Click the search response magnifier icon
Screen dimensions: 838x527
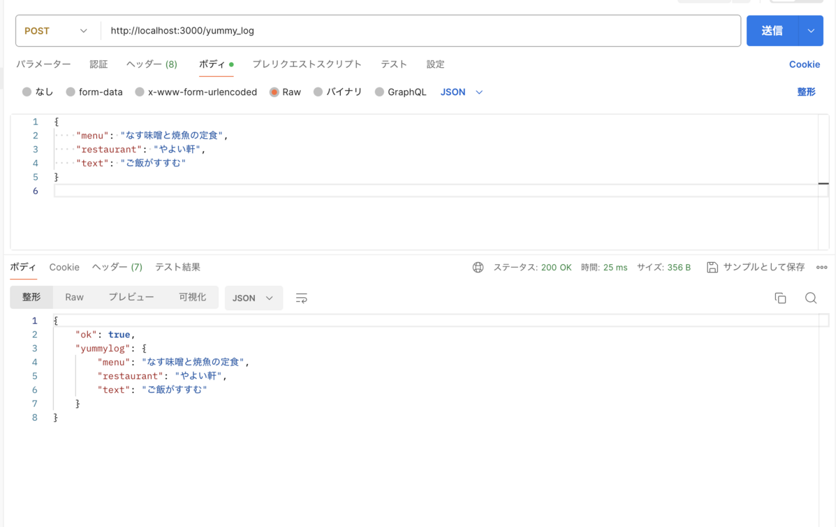point(811,298)
